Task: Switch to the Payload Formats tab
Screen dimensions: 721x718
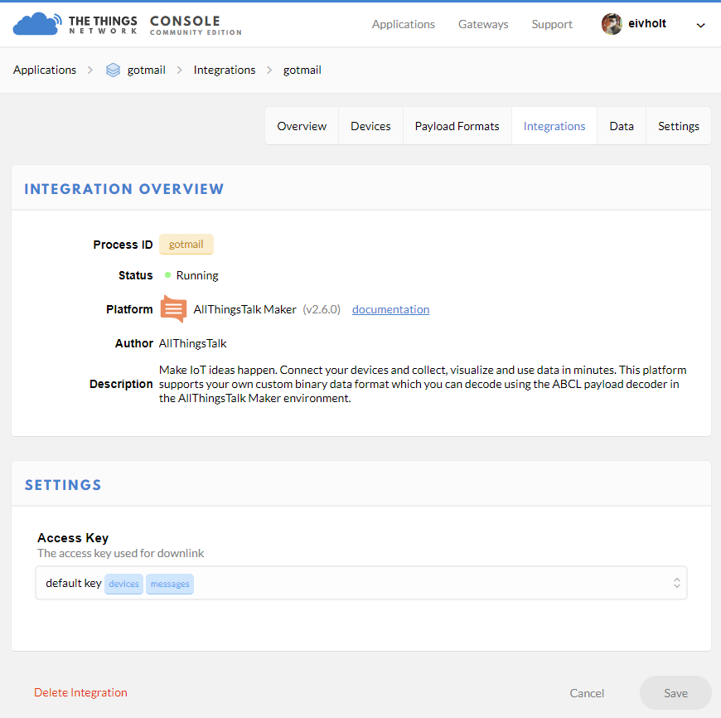Action: click(457, 126)
